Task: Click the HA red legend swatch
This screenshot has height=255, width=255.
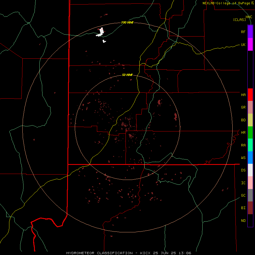Action: [250, 95]
